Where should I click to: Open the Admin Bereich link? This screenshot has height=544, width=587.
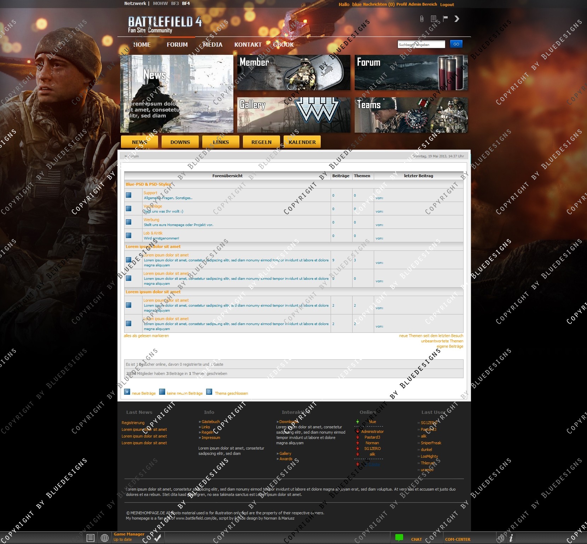click(x=423, y=4)
